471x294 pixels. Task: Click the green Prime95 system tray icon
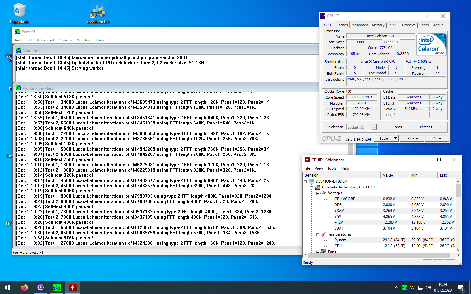click(x=404, y=287)
